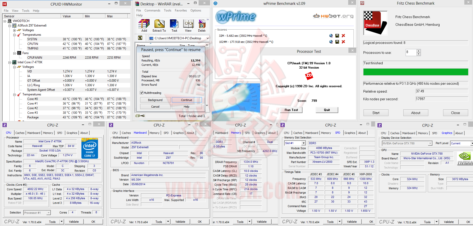Open the WinRAR address path dropdown
473x226 pixels.
[x=208, y=38]
